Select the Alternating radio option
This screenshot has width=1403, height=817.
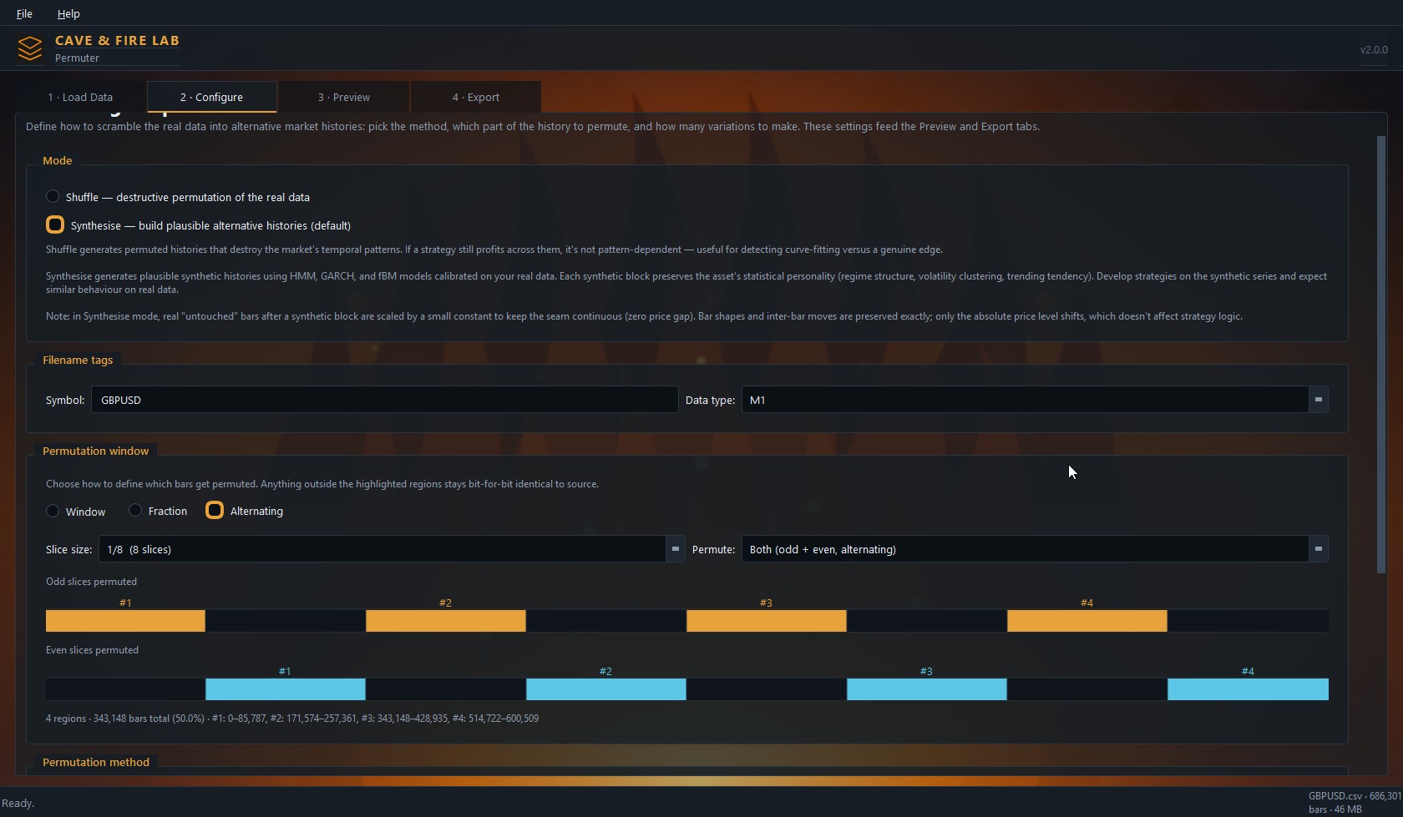click(215, 511)
